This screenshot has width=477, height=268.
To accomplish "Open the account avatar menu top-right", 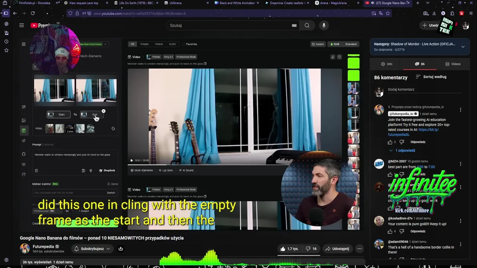I will [x=465, y=26].
